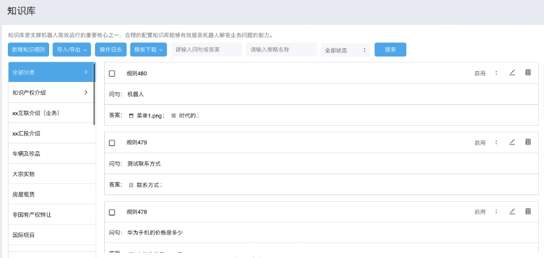Delete rule 480 using trash icon
544x258 pixels.
[x=528, y=73]
